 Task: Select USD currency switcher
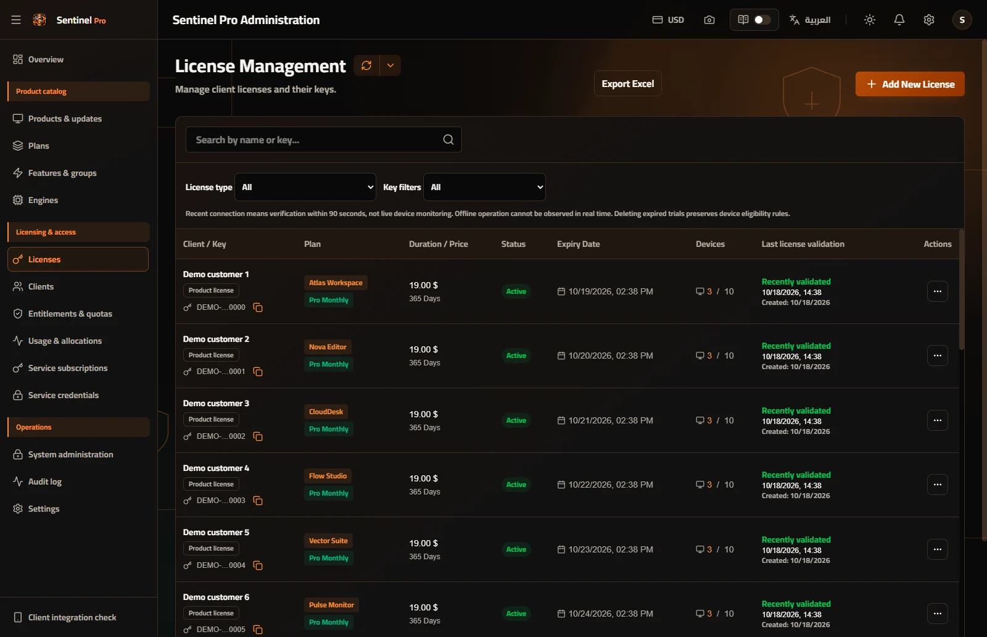[668, 20]
